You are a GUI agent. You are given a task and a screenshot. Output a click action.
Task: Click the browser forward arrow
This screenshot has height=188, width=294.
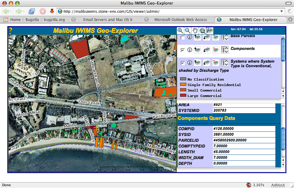(x=19, y=11)
